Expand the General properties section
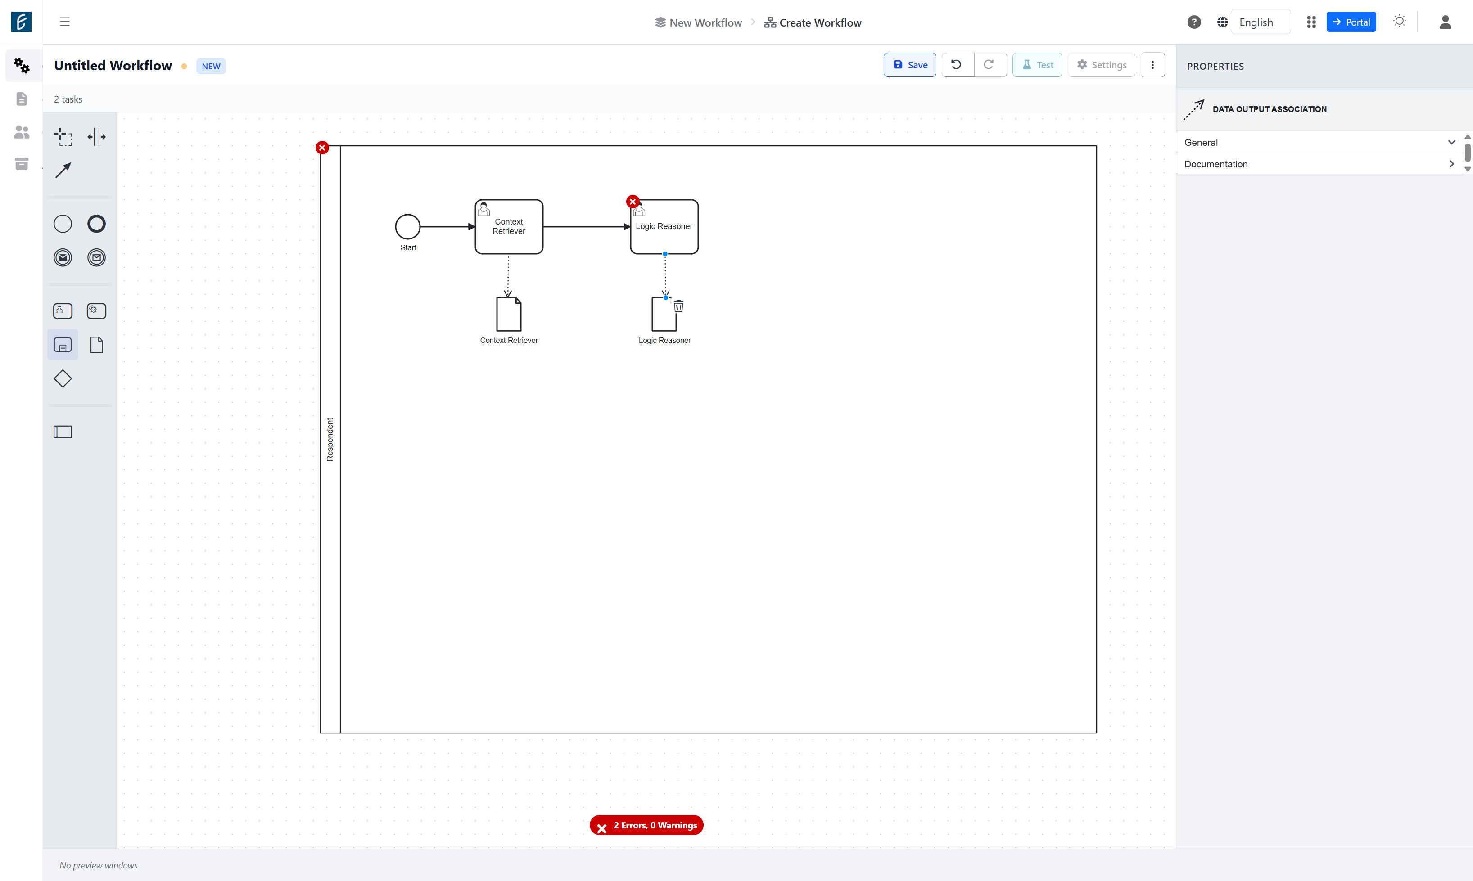1473x881 pixels. [1319, 143]
